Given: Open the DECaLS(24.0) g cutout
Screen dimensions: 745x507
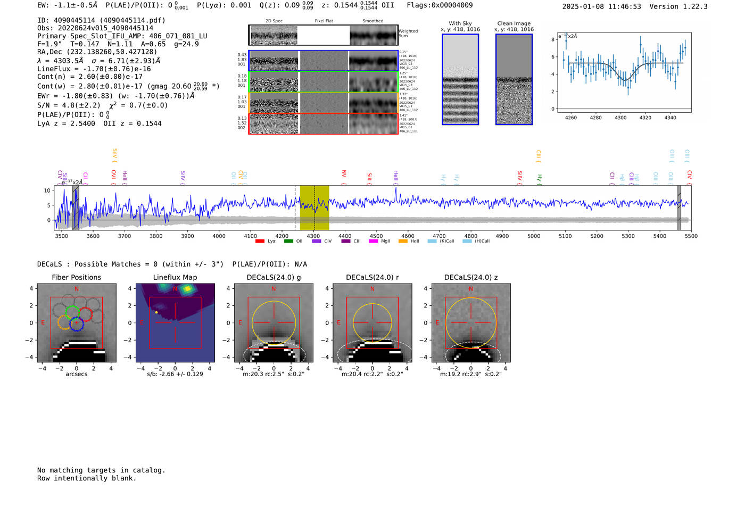Looking at the screenshot, I should pyautogui.click(x=274, y=323).
